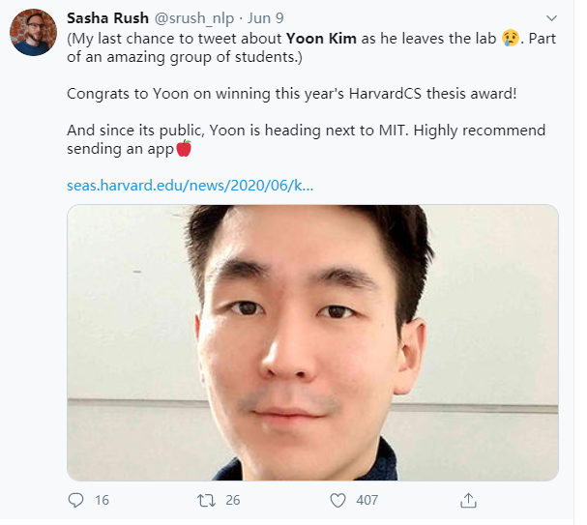587x525 pixels.
Task: Click the retweet count 26
Action: pyautogui.click(x=232, y=500)
